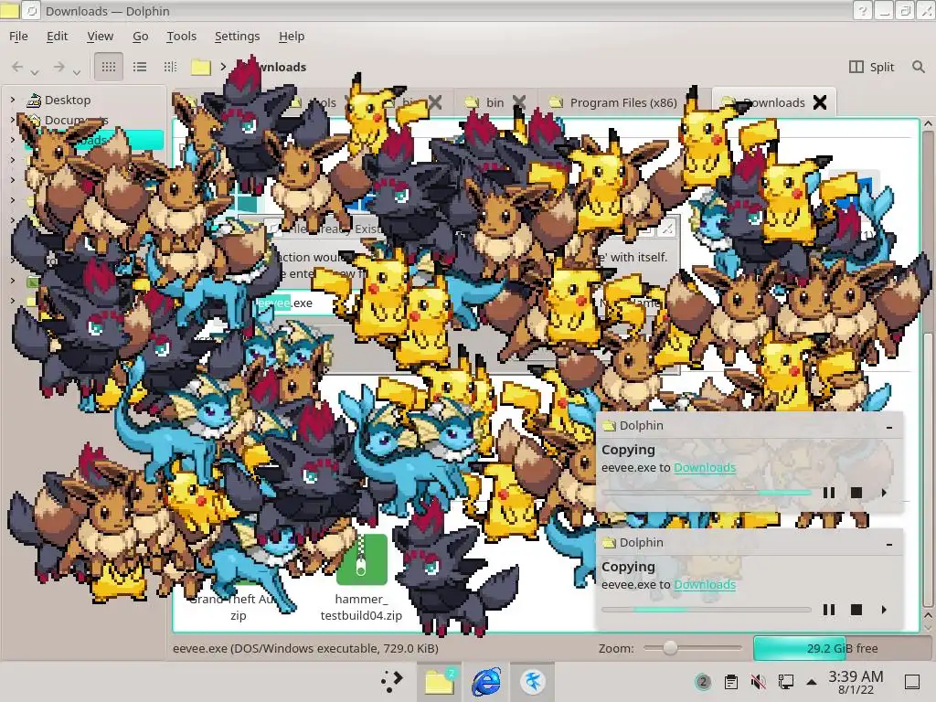
Task: Open the network tray icon
Action: point(785,682)
